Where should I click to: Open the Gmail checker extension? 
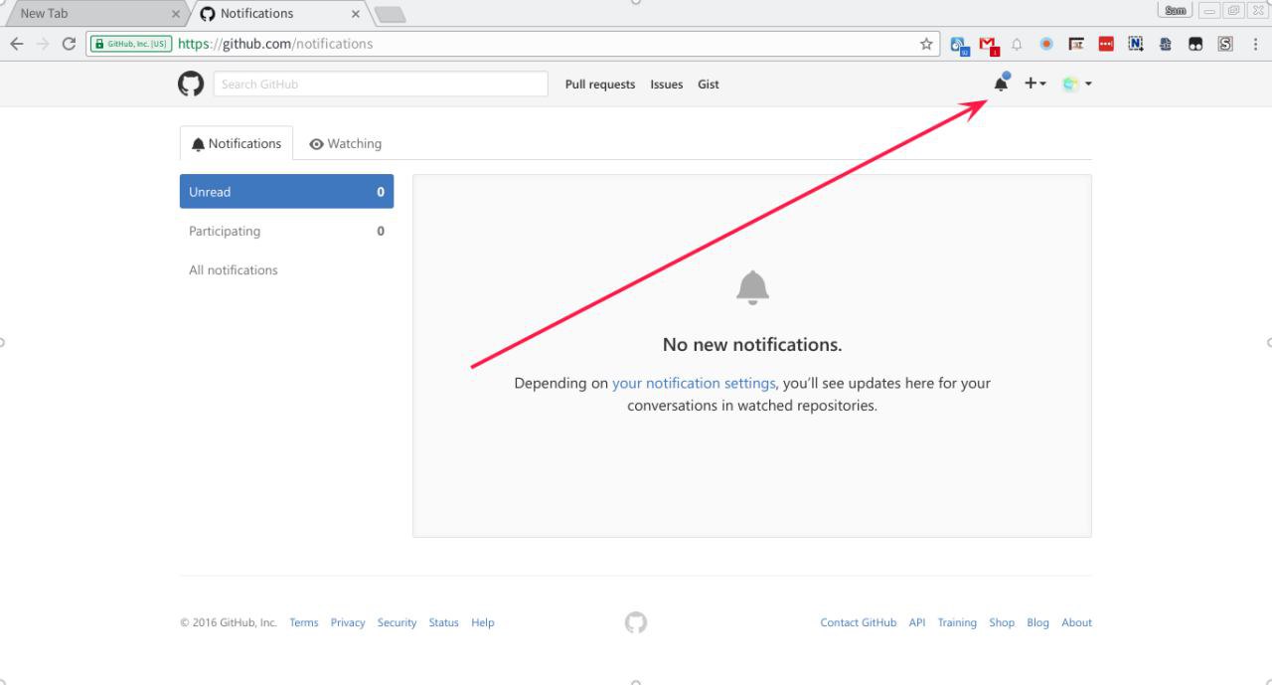(x=988, y=45)
